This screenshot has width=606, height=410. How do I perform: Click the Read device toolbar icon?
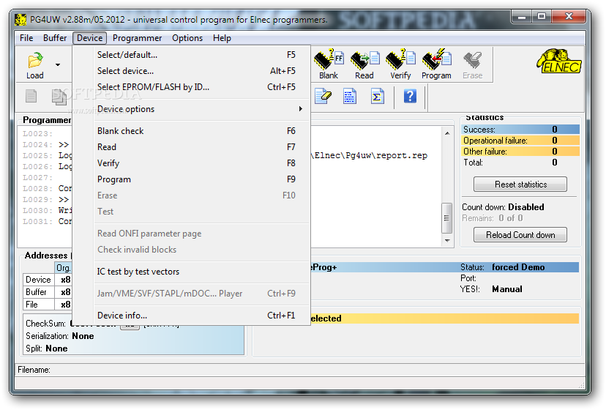point(364,64)
